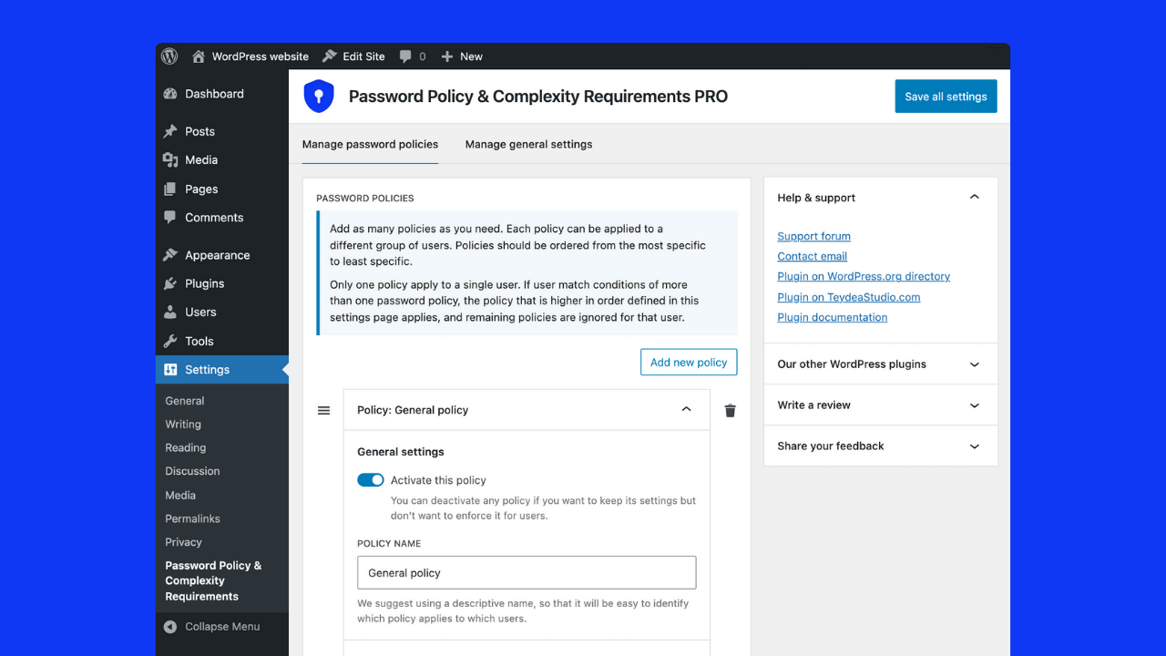Open Writing settings submenu item
Viewport: 1166px width, 656px height.
tap(183, 425)
